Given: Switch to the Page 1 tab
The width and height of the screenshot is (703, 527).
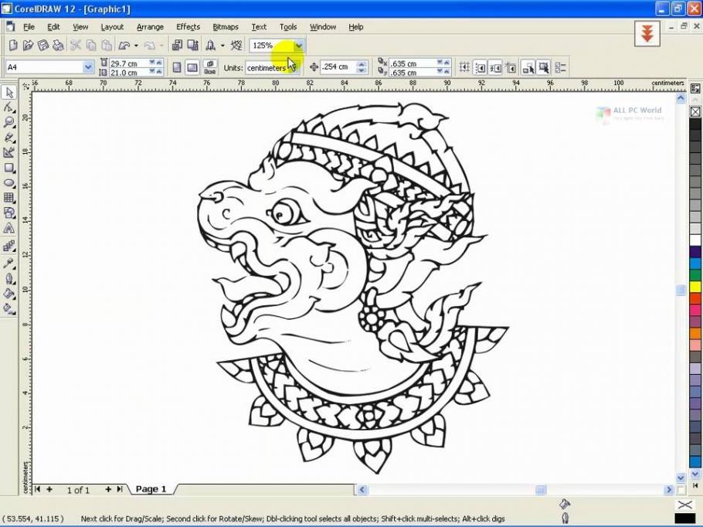Looking at the screenshot, I should coord(151,489).
